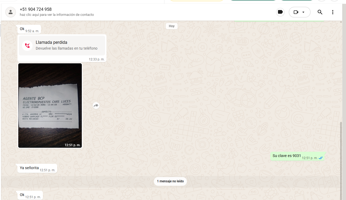Click the chat's vertical scrollbar

[x=341, y=158]
